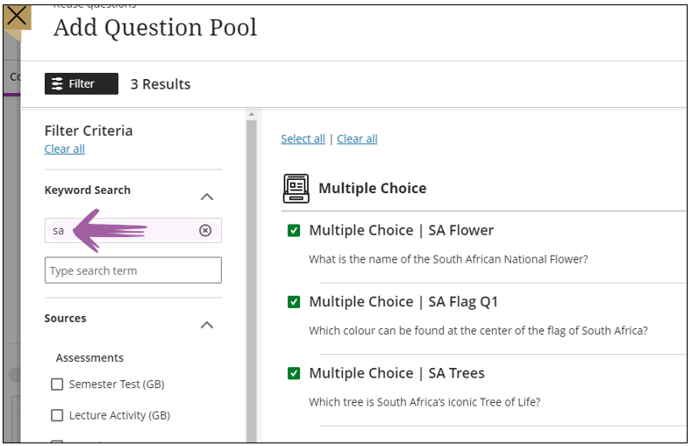692x446 pixels.
Task: Click the Filter button
Action: (x=82, y=84)
